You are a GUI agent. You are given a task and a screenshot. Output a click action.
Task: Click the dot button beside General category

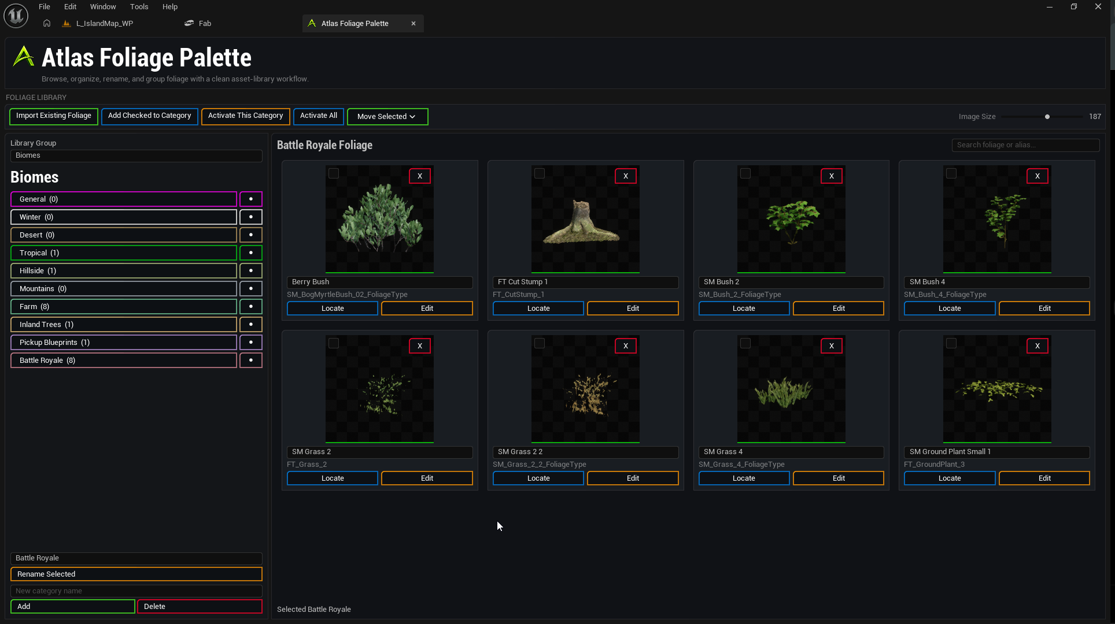tap(251, 199)
